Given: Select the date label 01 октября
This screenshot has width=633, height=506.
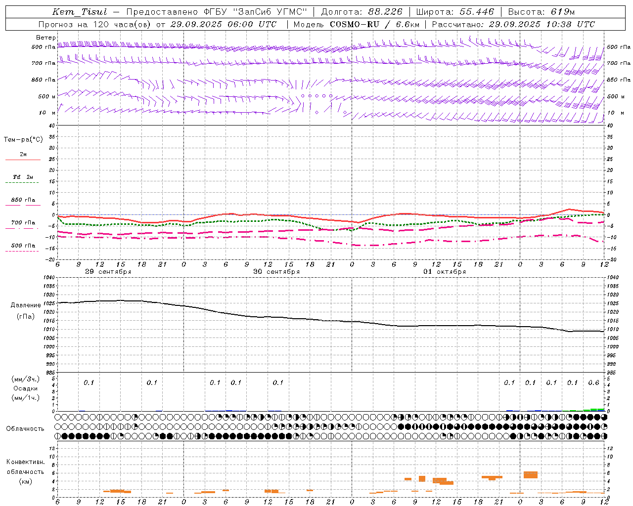Looking at the screenshot, I should pyautogui.click(x=445, y=272).
